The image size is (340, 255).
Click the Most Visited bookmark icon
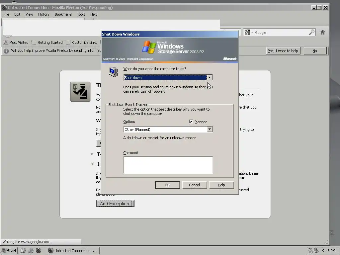[5, 42]
